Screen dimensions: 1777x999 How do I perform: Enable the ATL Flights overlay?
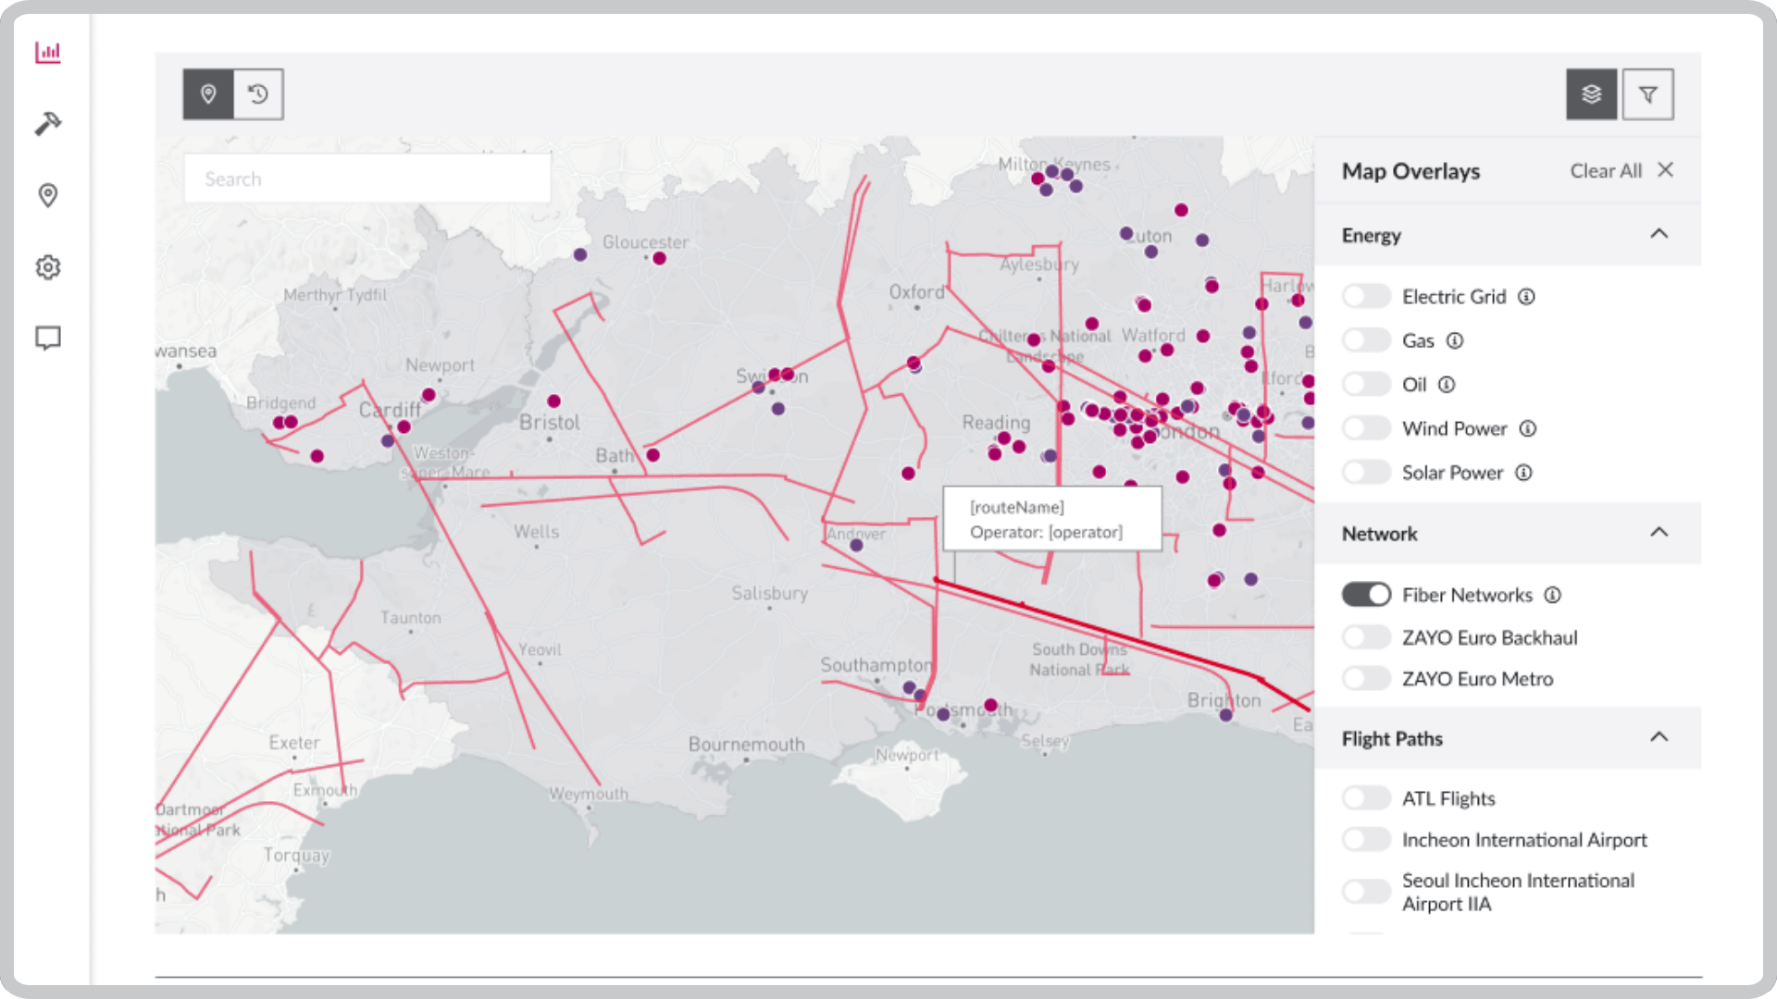pos(1366,797)
